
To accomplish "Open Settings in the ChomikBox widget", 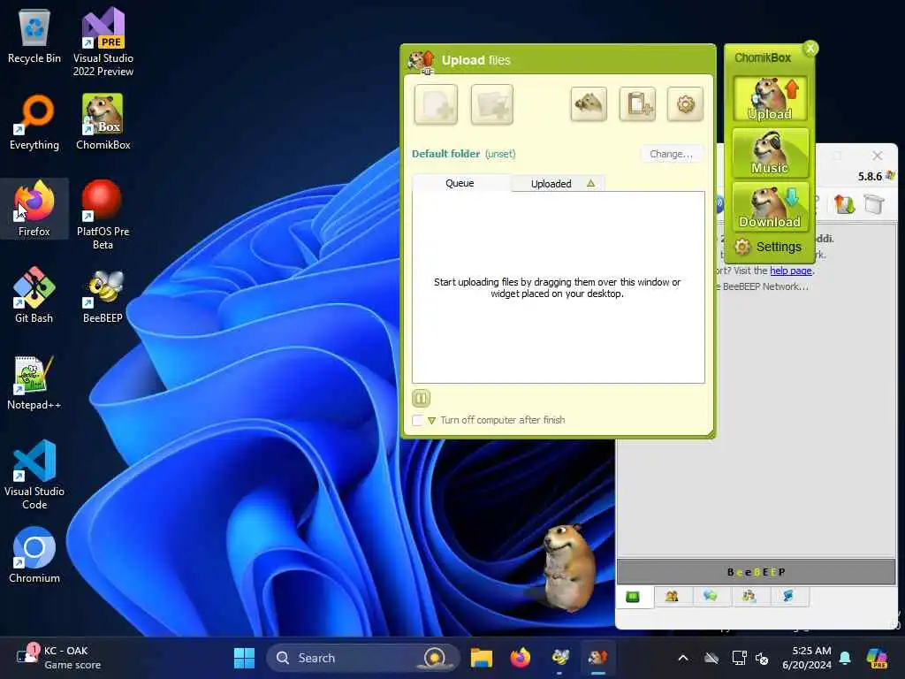I will (768, 247).
